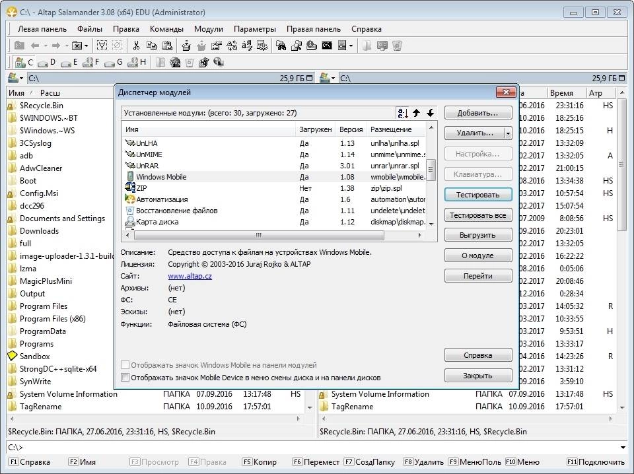Screen dimensions: 634x474
Task: Switch to drive F in drive bar
Action: (x=91, y=62)
